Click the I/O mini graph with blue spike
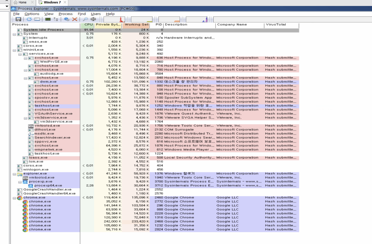Viewport: 372px width, 244px height. [x=197, y=19]
